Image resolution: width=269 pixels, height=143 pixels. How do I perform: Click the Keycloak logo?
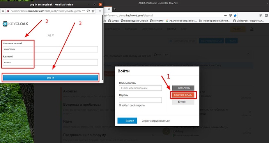(15, 24)
